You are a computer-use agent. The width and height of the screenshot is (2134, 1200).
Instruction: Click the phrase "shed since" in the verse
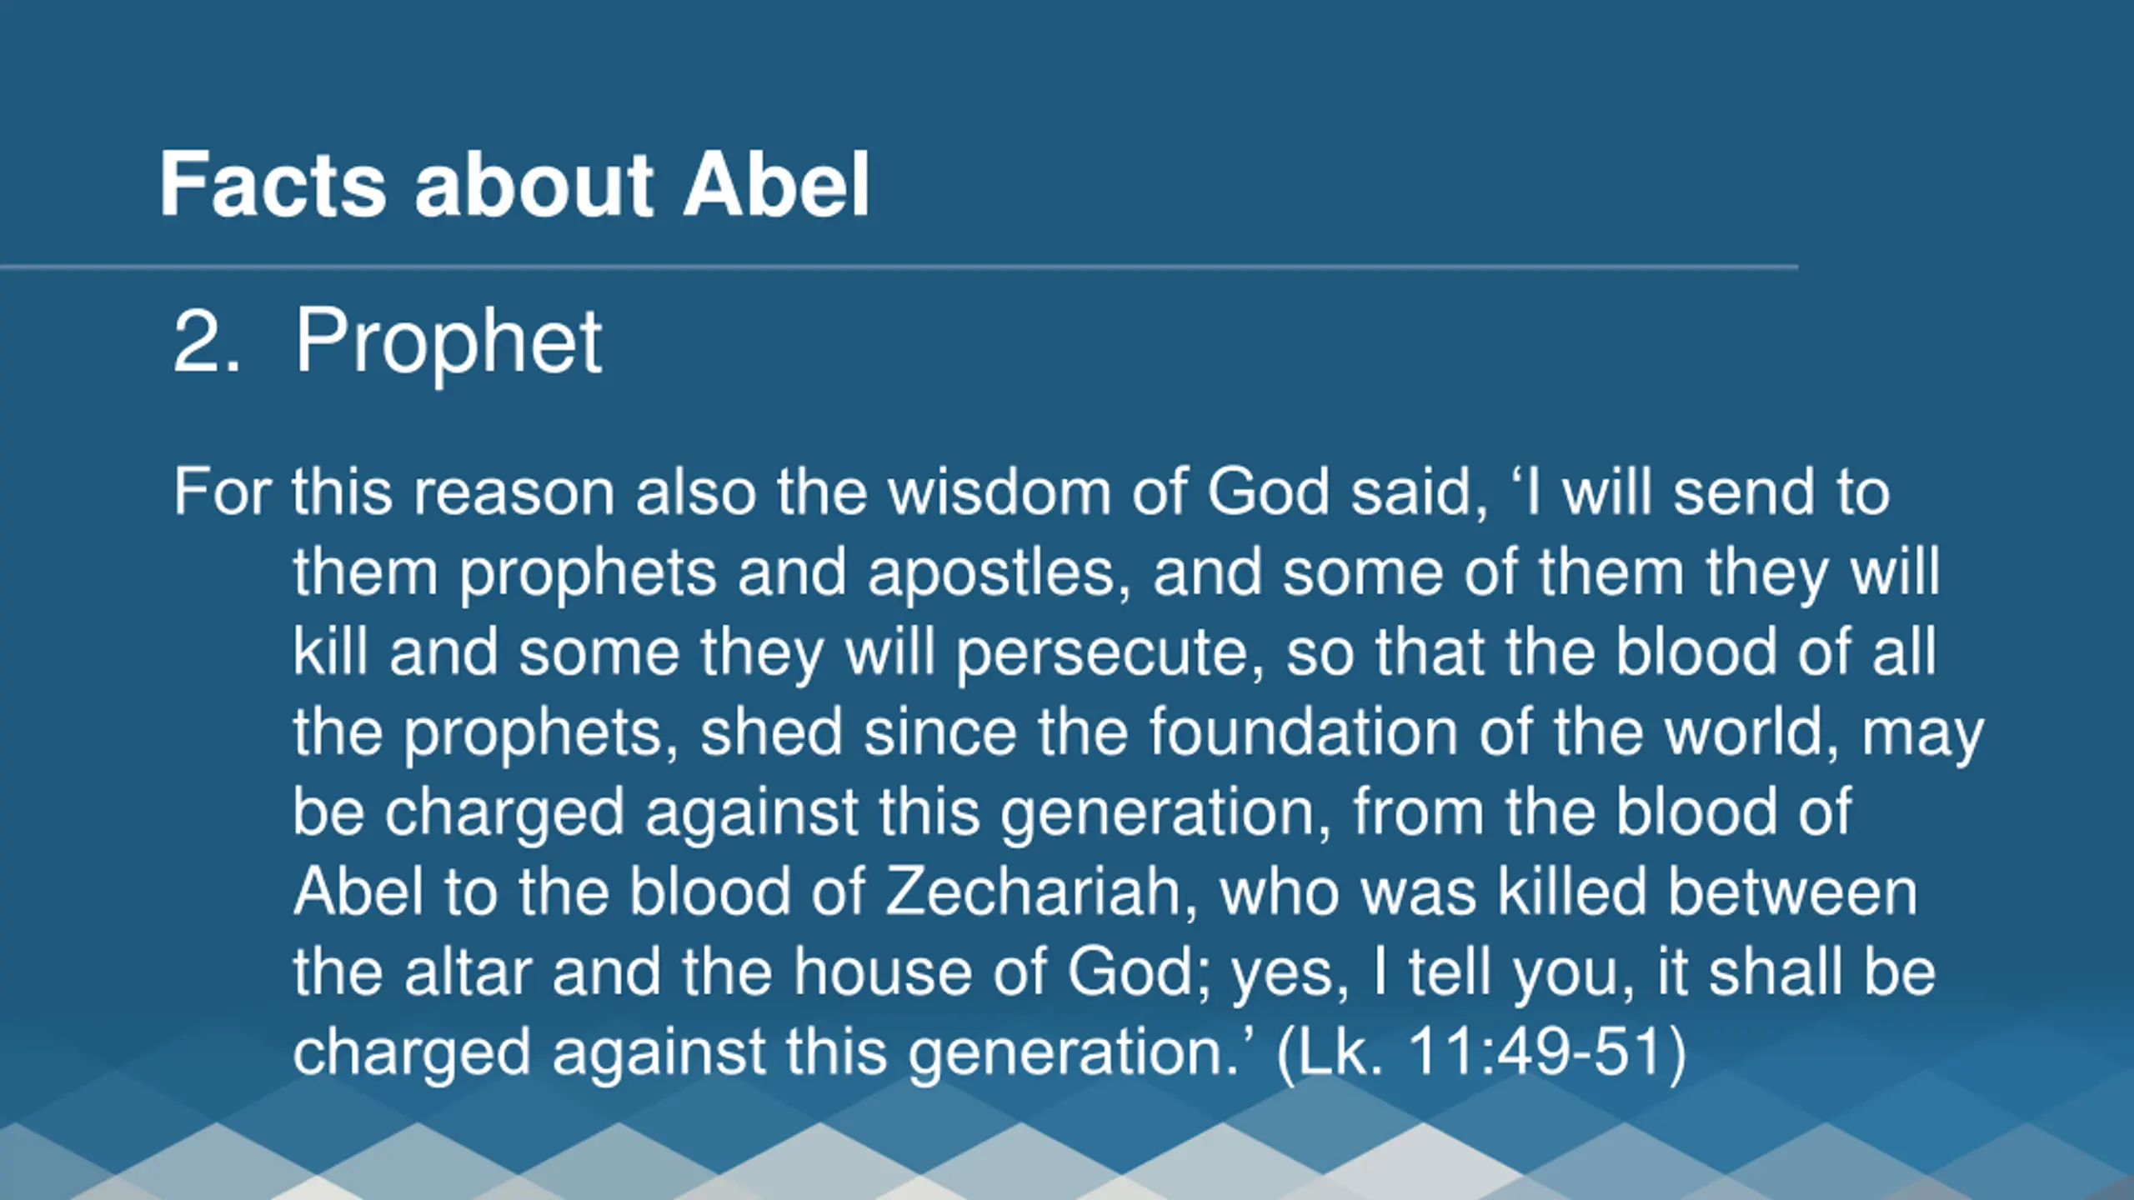[859, 732]
